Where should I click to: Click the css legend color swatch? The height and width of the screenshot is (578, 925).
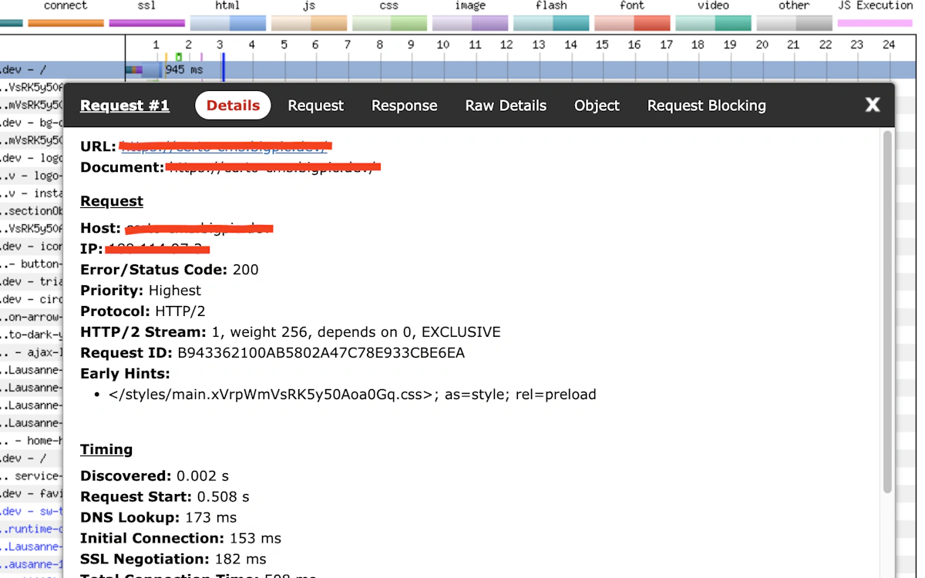[389, 23]
